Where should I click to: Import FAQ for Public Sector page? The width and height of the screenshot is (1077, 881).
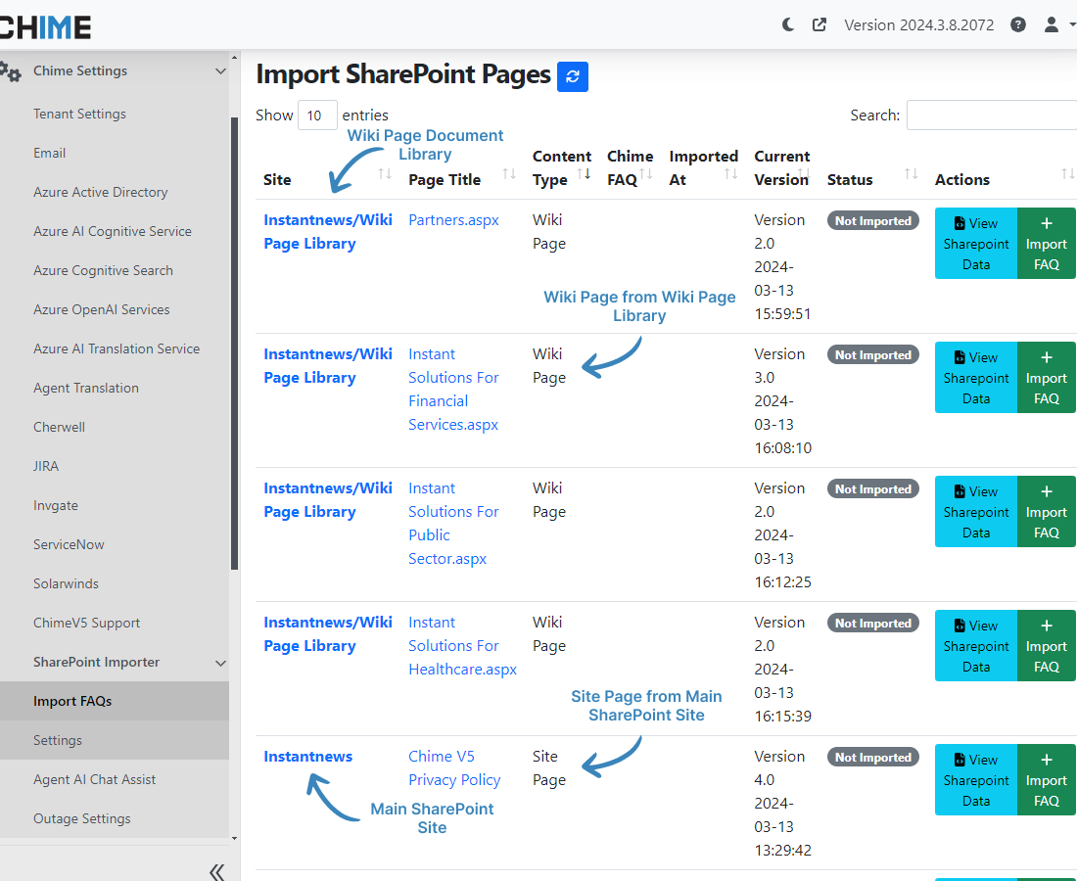click(x=1046, y=512)
